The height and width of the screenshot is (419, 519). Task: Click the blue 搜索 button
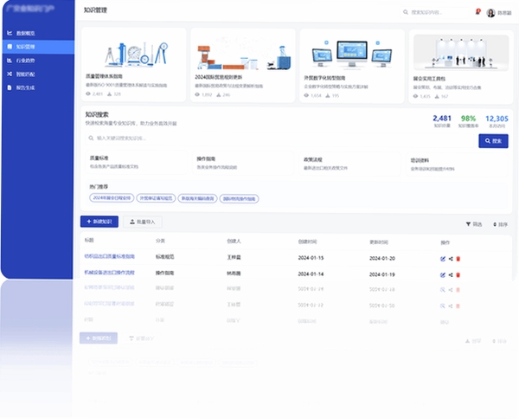click(x=493, y=141)
